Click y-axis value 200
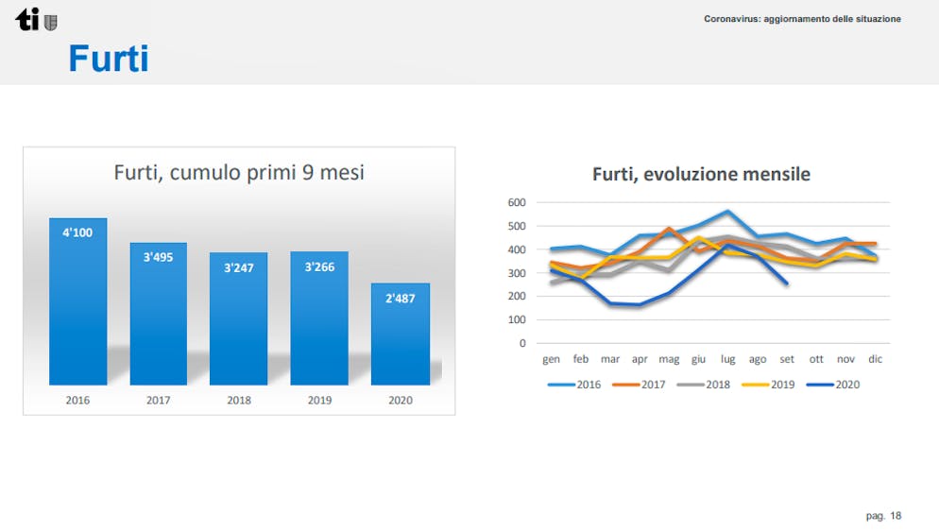Viewport: 939px width, 532px height. [x=517, y=296]
